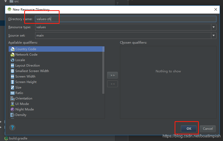Image resolution: width=223 pixels, height=141 pixels.
Task: Click the Density qualifier icon
Action: coord(12,115)
